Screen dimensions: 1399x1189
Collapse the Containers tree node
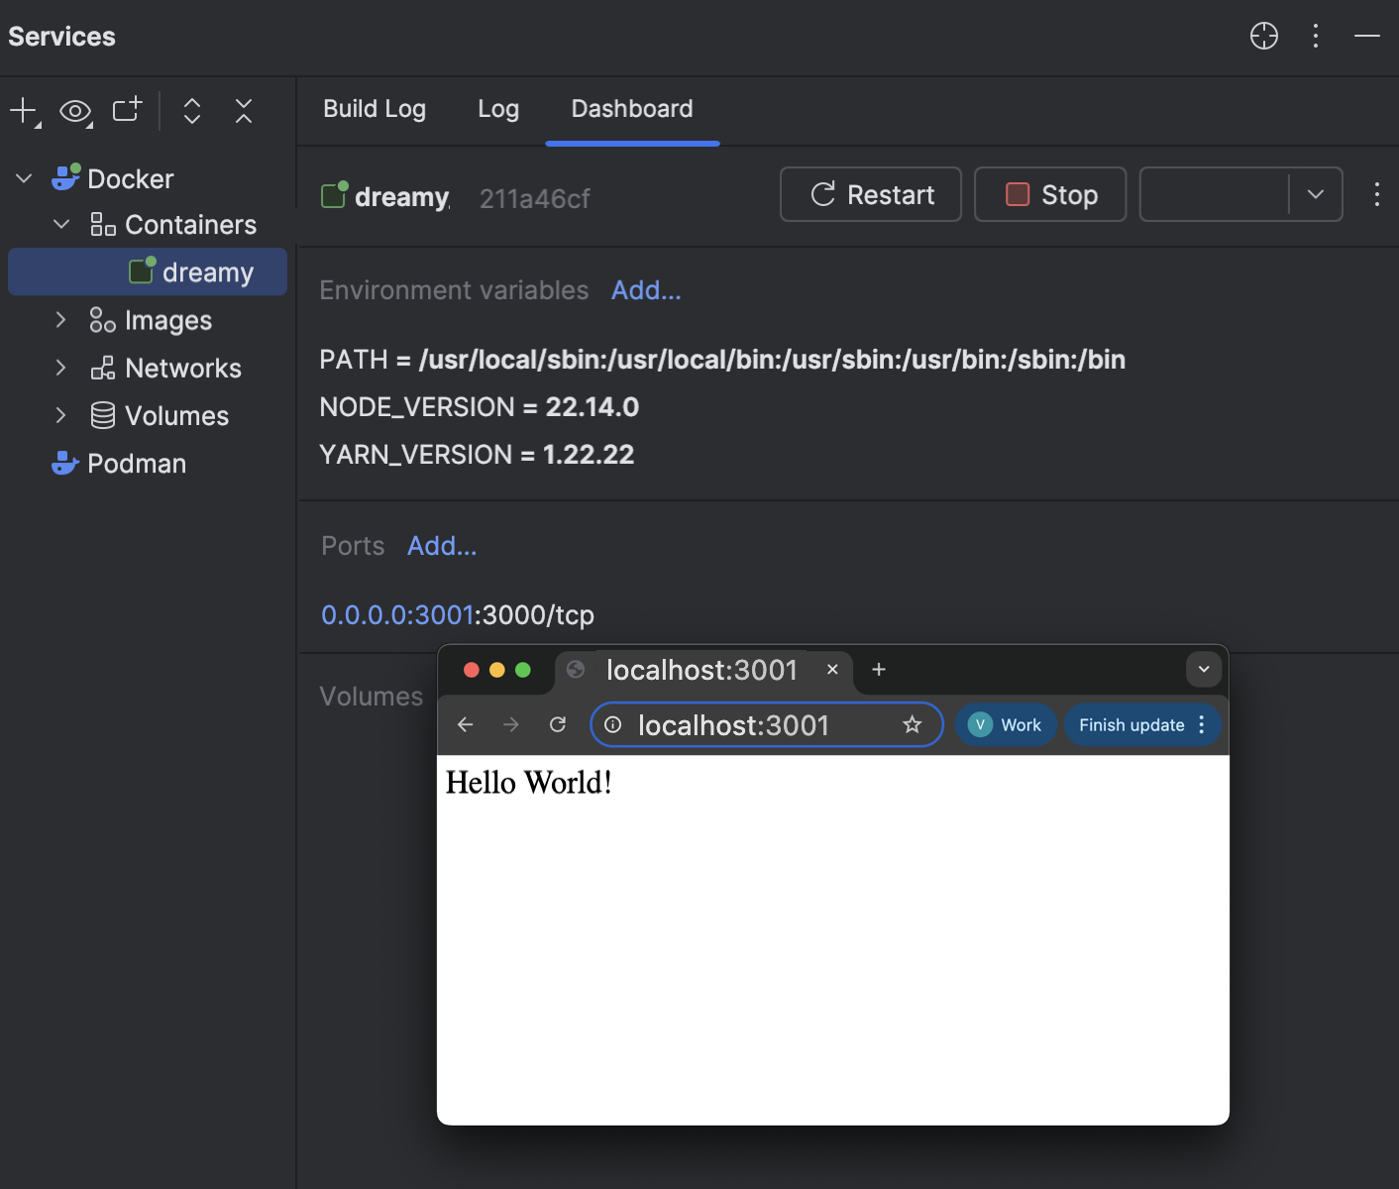[x=60, y=224]
